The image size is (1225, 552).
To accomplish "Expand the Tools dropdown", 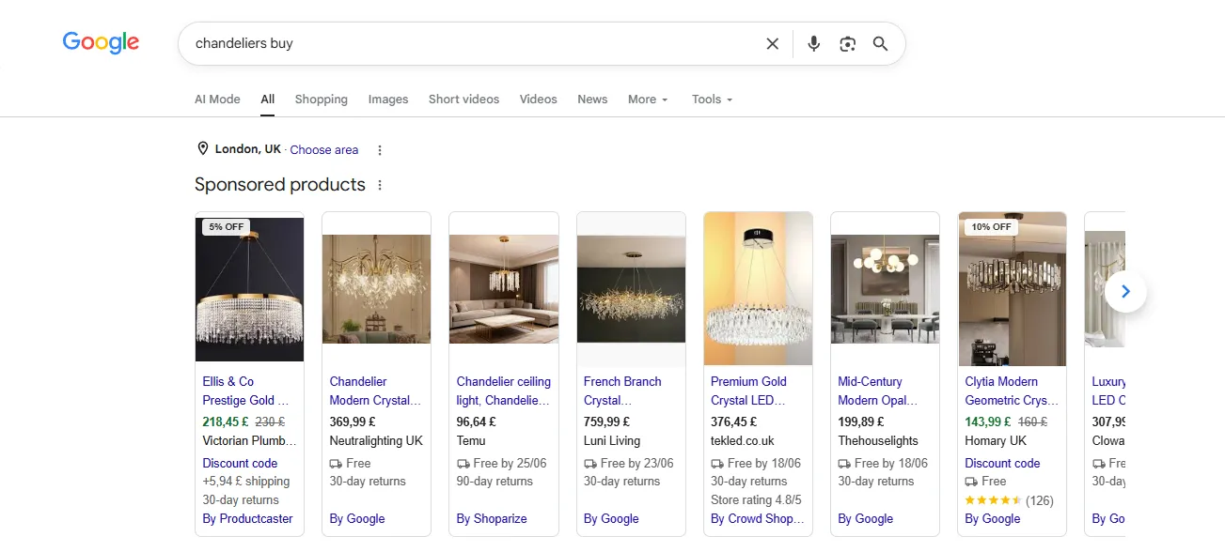I will pos(712,99).
